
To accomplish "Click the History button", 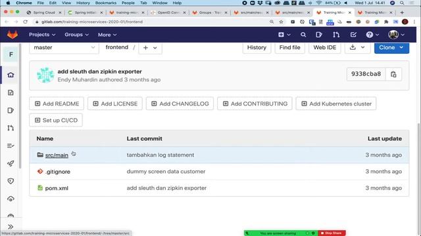I will pos(257,48).
